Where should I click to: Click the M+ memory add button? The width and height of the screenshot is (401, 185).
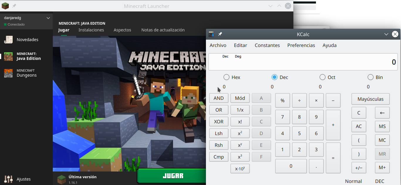point(382,168)
